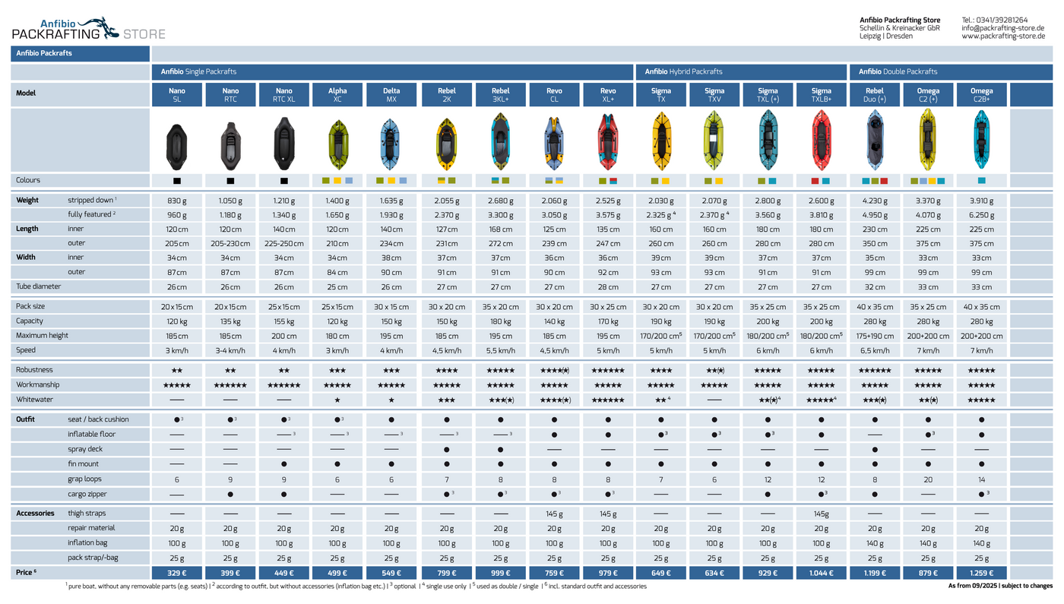1064x604 pixels.
Task: Click grap loops value 20 for Omega C2
Action: [x=928, y=479]
